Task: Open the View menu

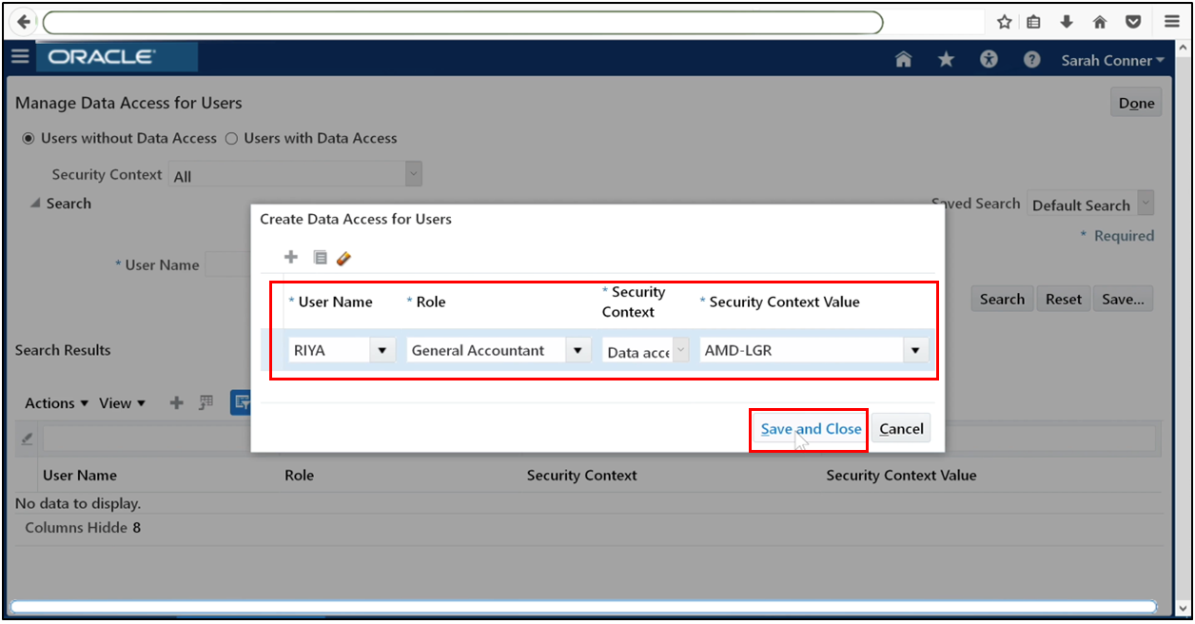Action: pyautogui.click(x=119, y=402)
